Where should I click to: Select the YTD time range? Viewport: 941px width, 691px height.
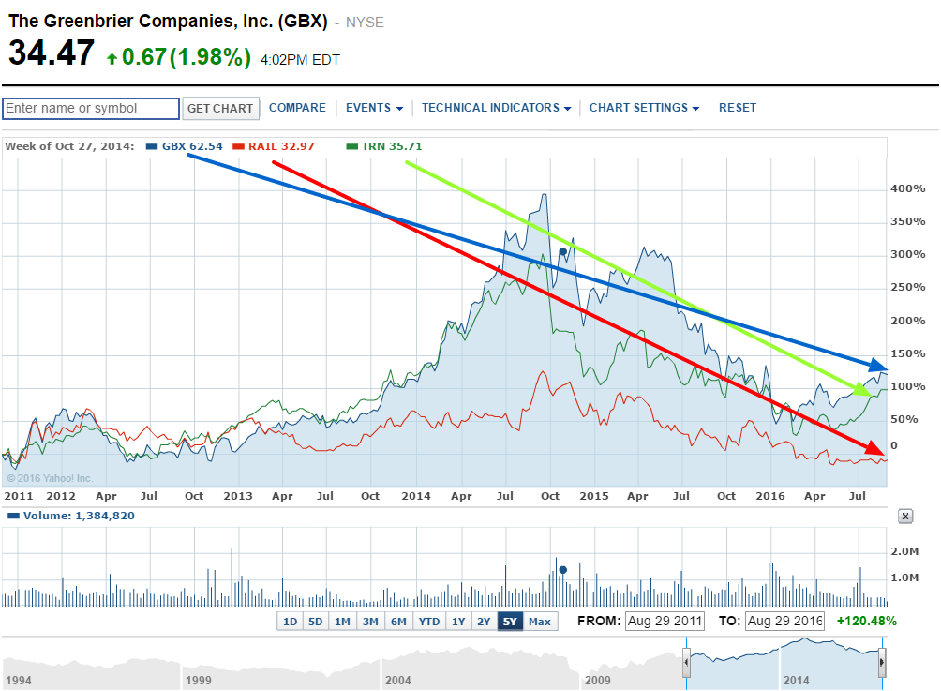(429, 622)
